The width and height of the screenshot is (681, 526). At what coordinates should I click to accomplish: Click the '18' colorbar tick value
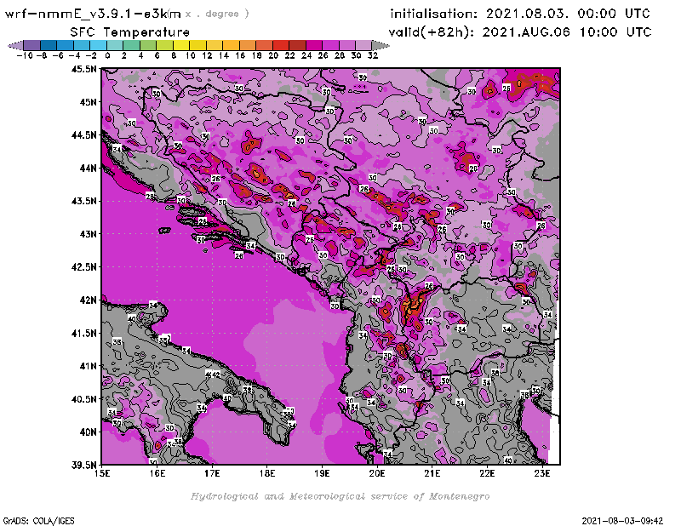257,55
